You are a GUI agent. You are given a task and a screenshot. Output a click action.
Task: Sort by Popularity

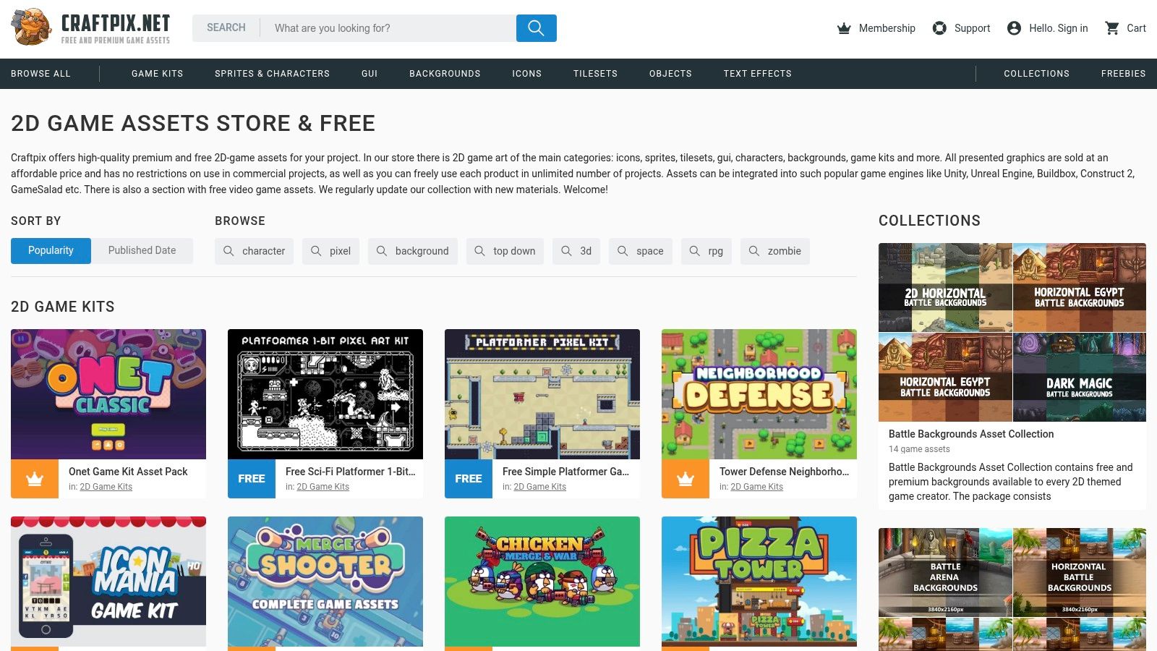[51, 251]
